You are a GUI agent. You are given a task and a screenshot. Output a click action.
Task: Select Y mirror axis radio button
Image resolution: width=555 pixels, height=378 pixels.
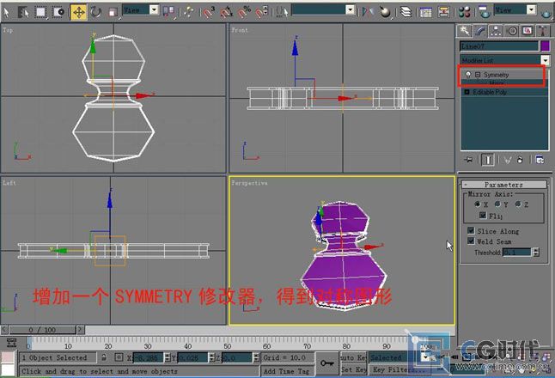tap(497, 204)
